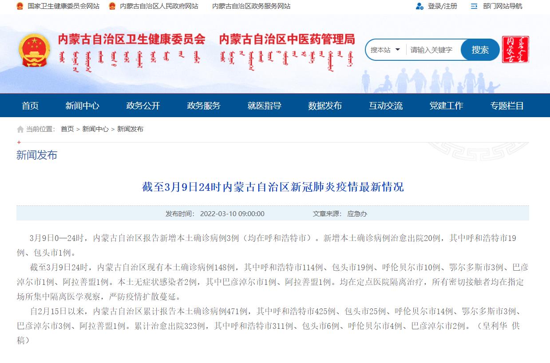The height and width of the screenshot is (363, 550).
Task: Expand the 搜本站 search scope dropdown
Action: pyautogui.click(x=385, y=50)
